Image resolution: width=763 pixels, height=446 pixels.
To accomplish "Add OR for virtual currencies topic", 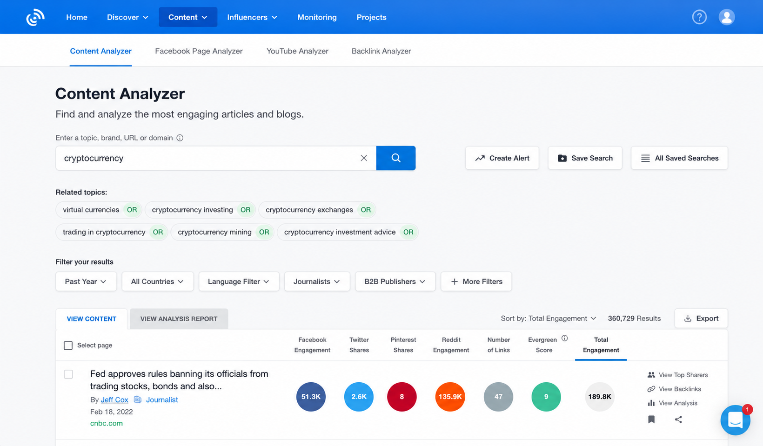I will pos(132,210).
